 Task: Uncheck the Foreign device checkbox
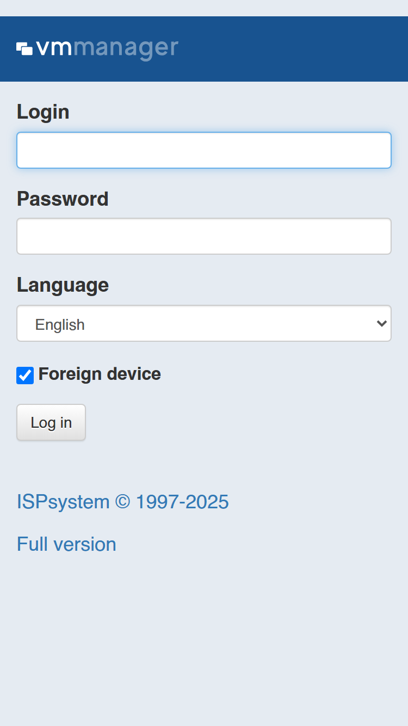(x=25, y=375)
